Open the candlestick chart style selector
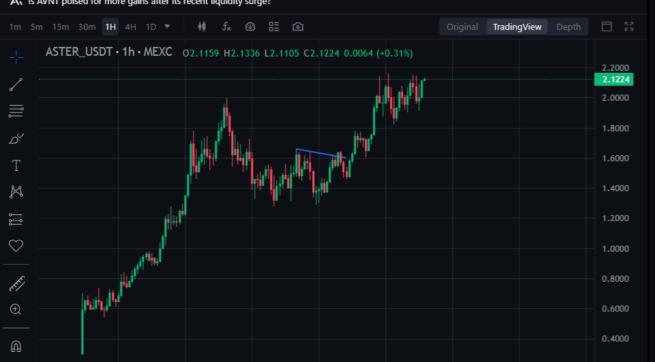Screen dimensions: 655x362 [x=202, y=27]
